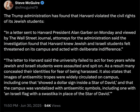This screenshot has width=140, height=112.
Task: Click the blue verified badge icon
Action: pyautogui.click(x=42, y=3)
